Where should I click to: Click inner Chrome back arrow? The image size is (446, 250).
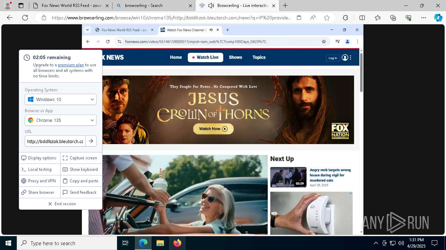88,42
